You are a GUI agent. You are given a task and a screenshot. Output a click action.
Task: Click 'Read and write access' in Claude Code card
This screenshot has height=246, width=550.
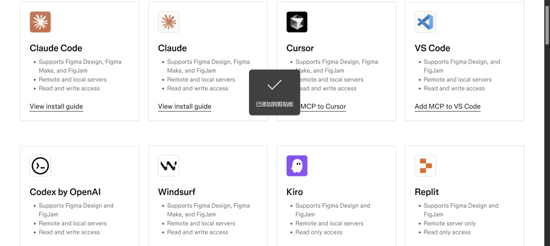pos(69,88)
